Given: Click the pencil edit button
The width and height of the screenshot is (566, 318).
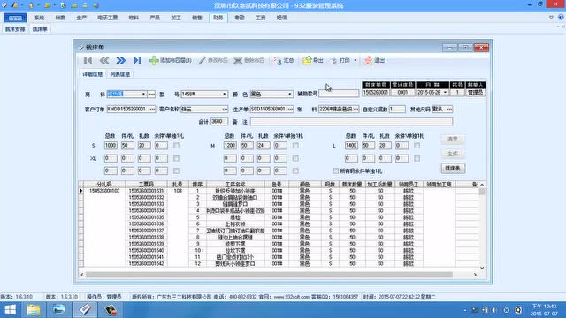Looking at the screenshot, I should (213, 60).
